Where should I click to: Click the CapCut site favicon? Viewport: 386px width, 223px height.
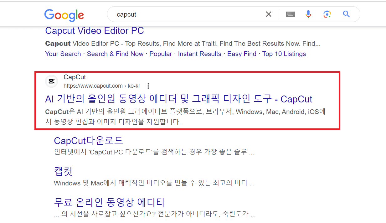pyautogui.click(x=52, y=81)
